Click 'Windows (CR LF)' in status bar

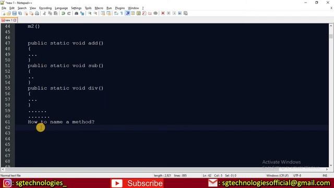point(277,175)
